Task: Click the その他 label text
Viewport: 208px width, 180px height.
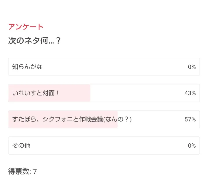Action: [x=21, y=146]
